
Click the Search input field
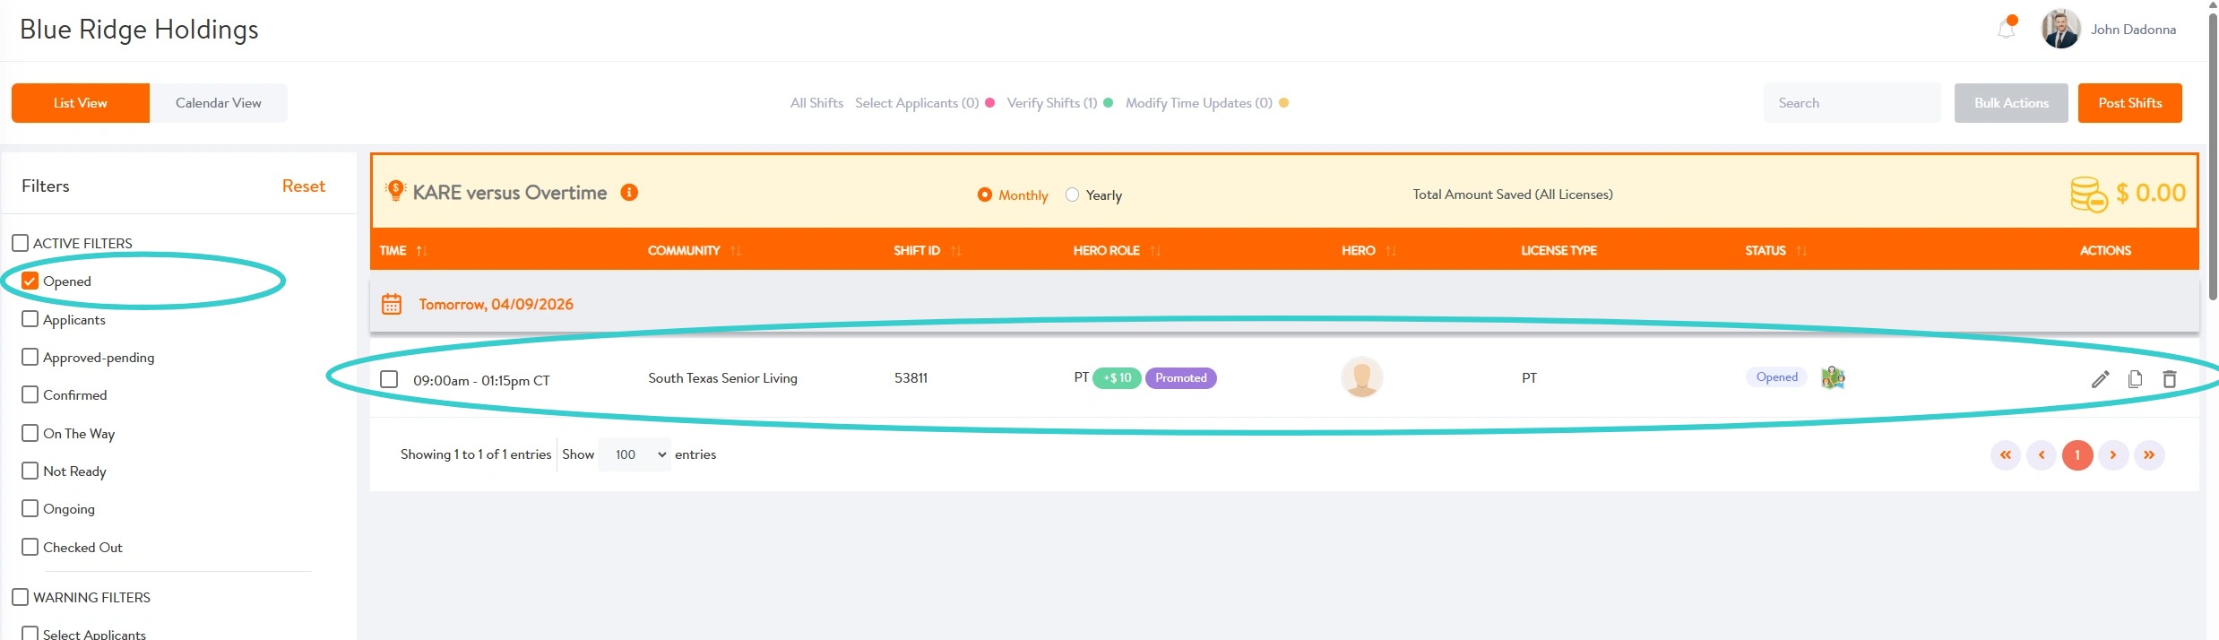point(1852,103)
